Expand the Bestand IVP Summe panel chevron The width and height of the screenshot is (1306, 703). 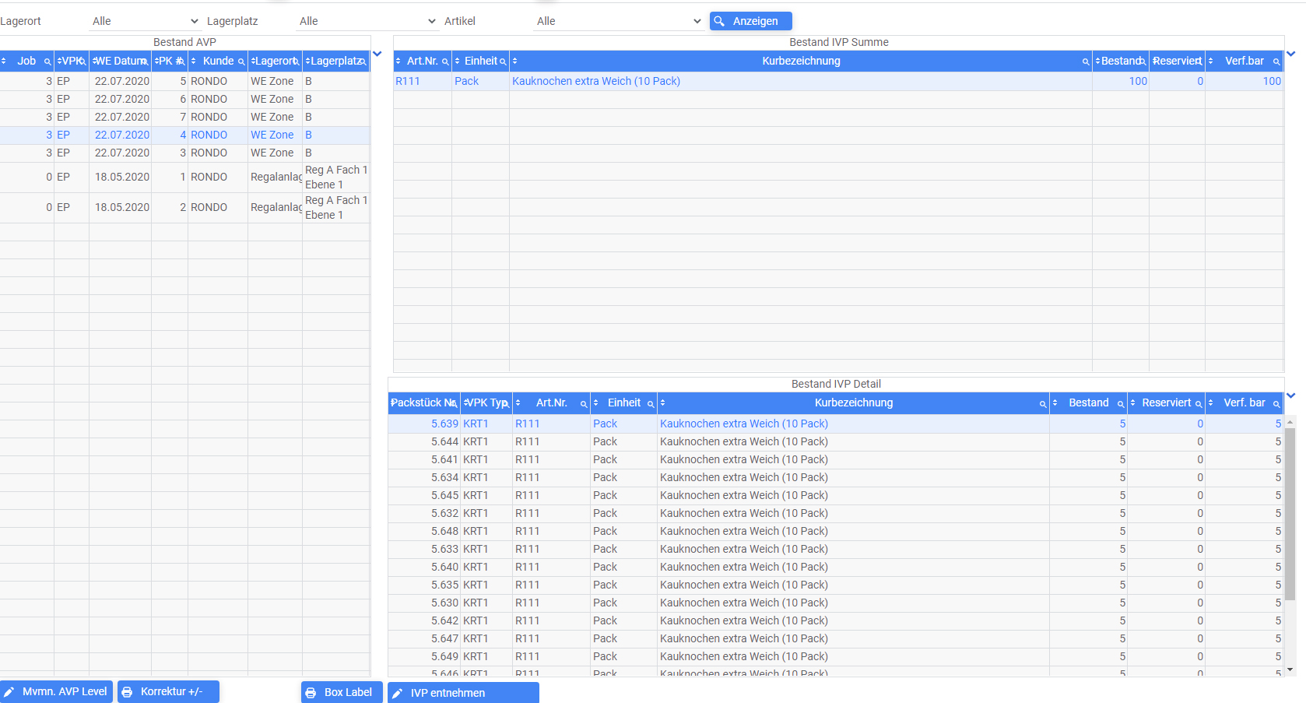[x=1290, y=54]
